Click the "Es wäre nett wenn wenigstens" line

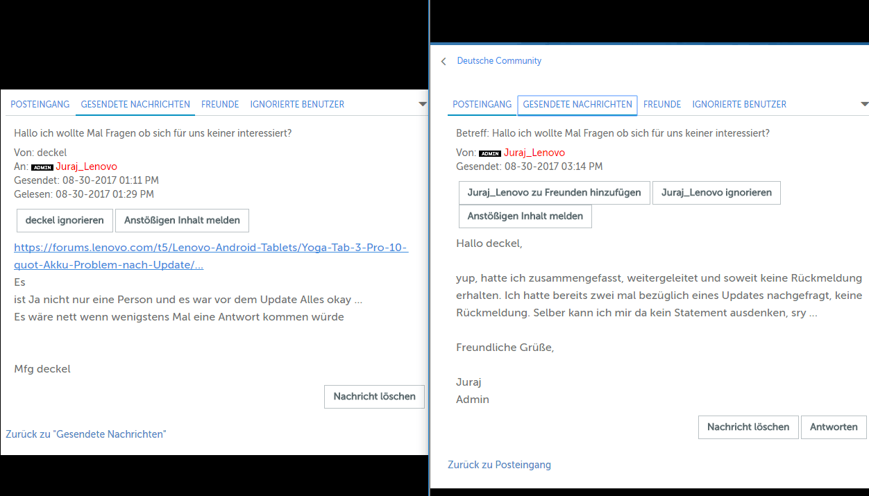[x=179, y=317]
